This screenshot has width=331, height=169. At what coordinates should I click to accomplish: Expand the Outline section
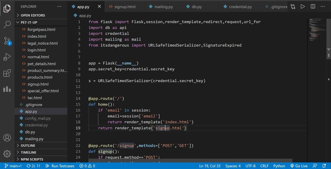click(x=41, y=146)
